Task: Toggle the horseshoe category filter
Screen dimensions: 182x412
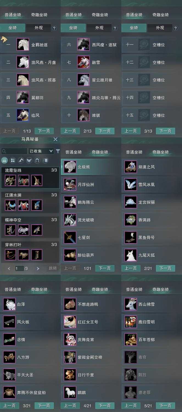Action: (x=37, y=160)
